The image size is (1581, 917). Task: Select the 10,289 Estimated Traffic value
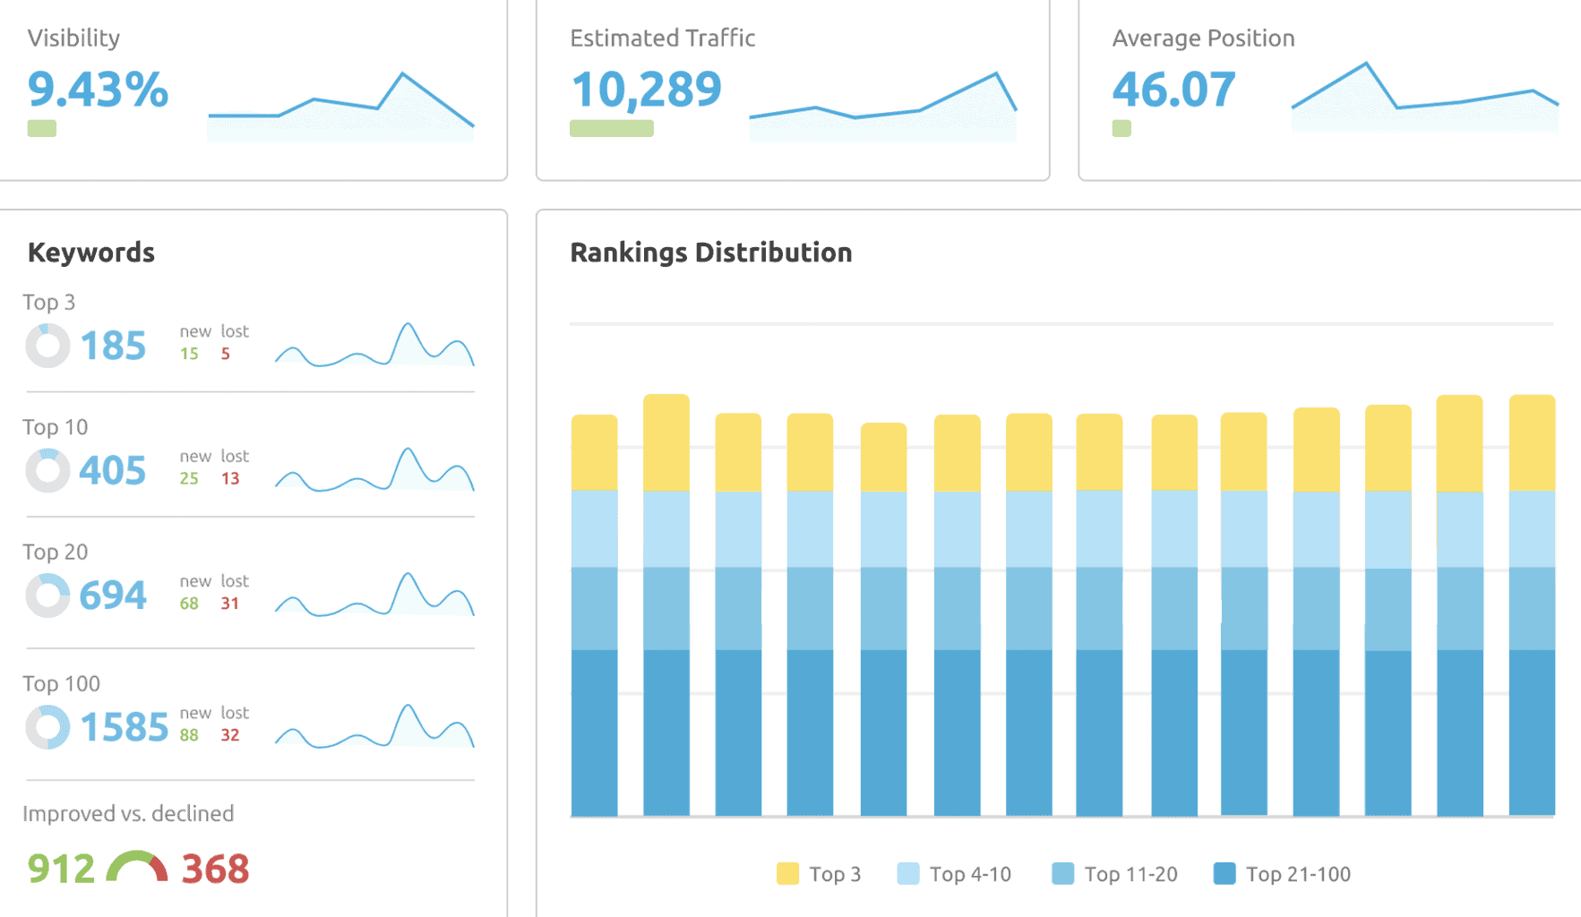(x=646, y=90)
